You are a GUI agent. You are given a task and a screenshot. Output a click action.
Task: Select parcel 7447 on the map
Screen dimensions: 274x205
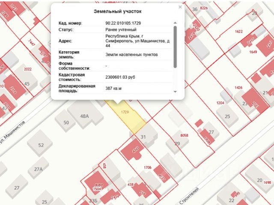point(31,43)
